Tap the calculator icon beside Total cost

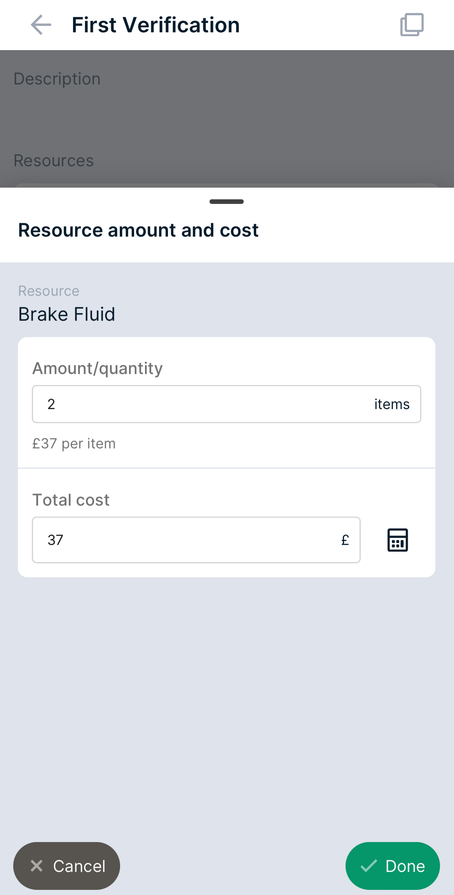pos(397,540)
